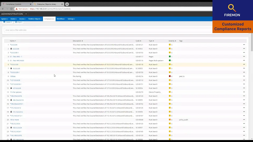Open the FireMon Objects dropdown menu
Viewport: 253px width, 142px height.
pyautogui.click(x=35, y=19)
